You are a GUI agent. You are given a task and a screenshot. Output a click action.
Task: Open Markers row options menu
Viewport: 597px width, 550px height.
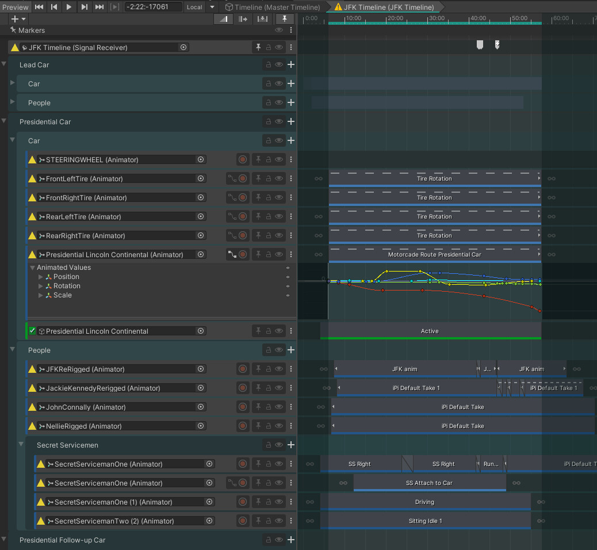(291, 30)
